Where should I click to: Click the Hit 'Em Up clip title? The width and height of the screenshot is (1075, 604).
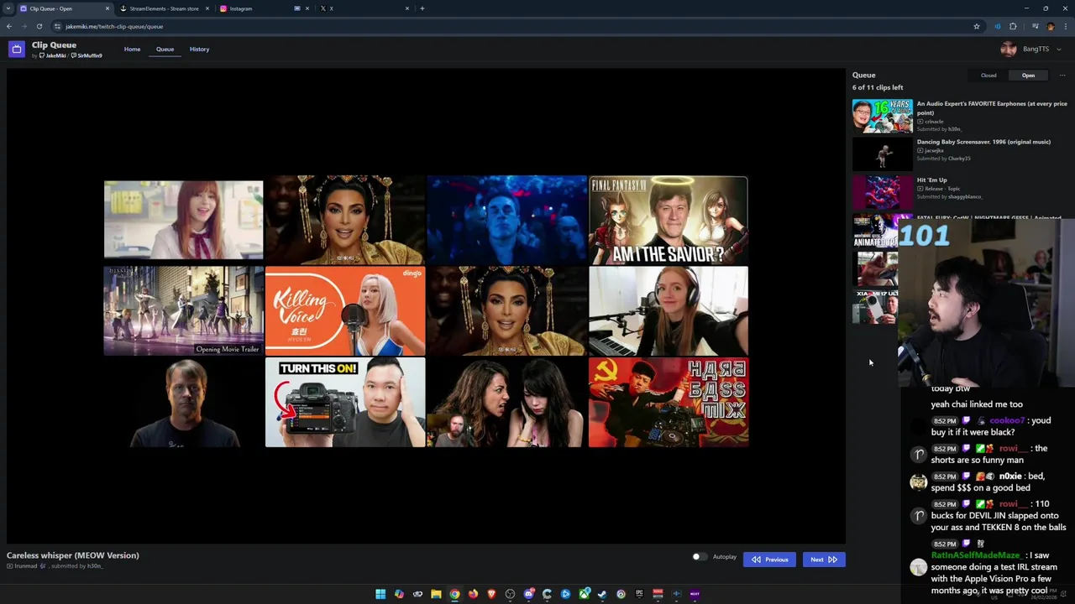[931, 180]
